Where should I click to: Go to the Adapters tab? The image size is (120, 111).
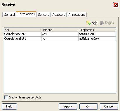pos(59,15)
